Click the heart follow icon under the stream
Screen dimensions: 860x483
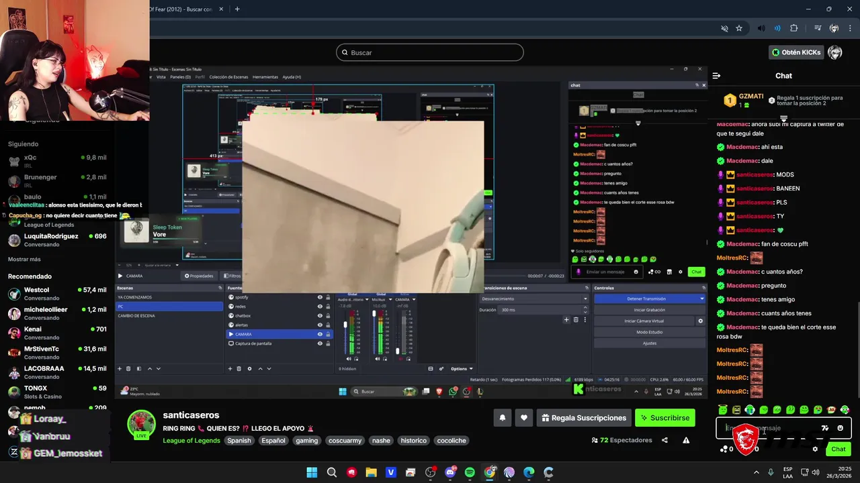click(524, 417)
